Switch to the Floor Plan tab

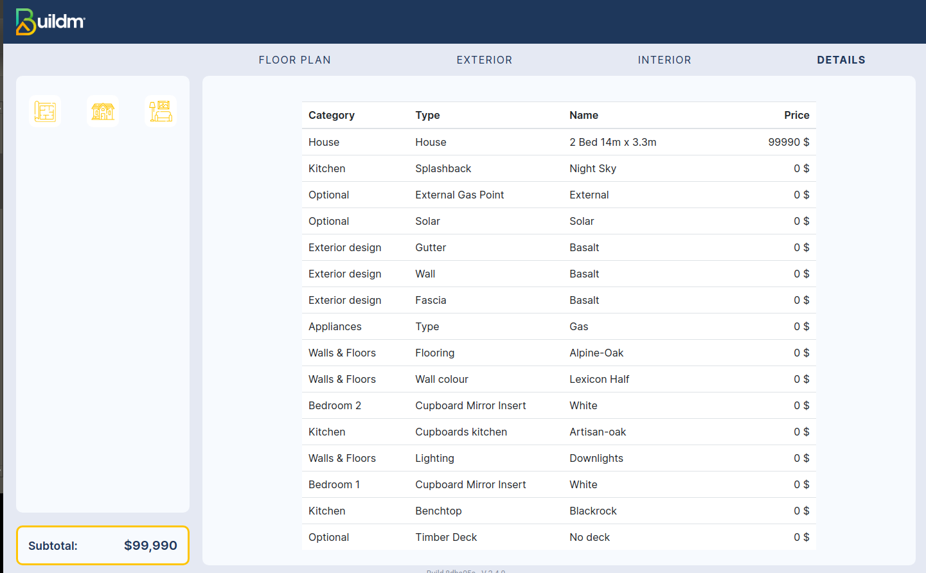294,60
